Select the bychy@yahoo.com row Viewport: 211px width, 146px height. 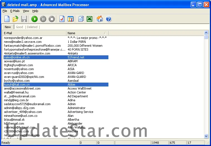point(56,81)
